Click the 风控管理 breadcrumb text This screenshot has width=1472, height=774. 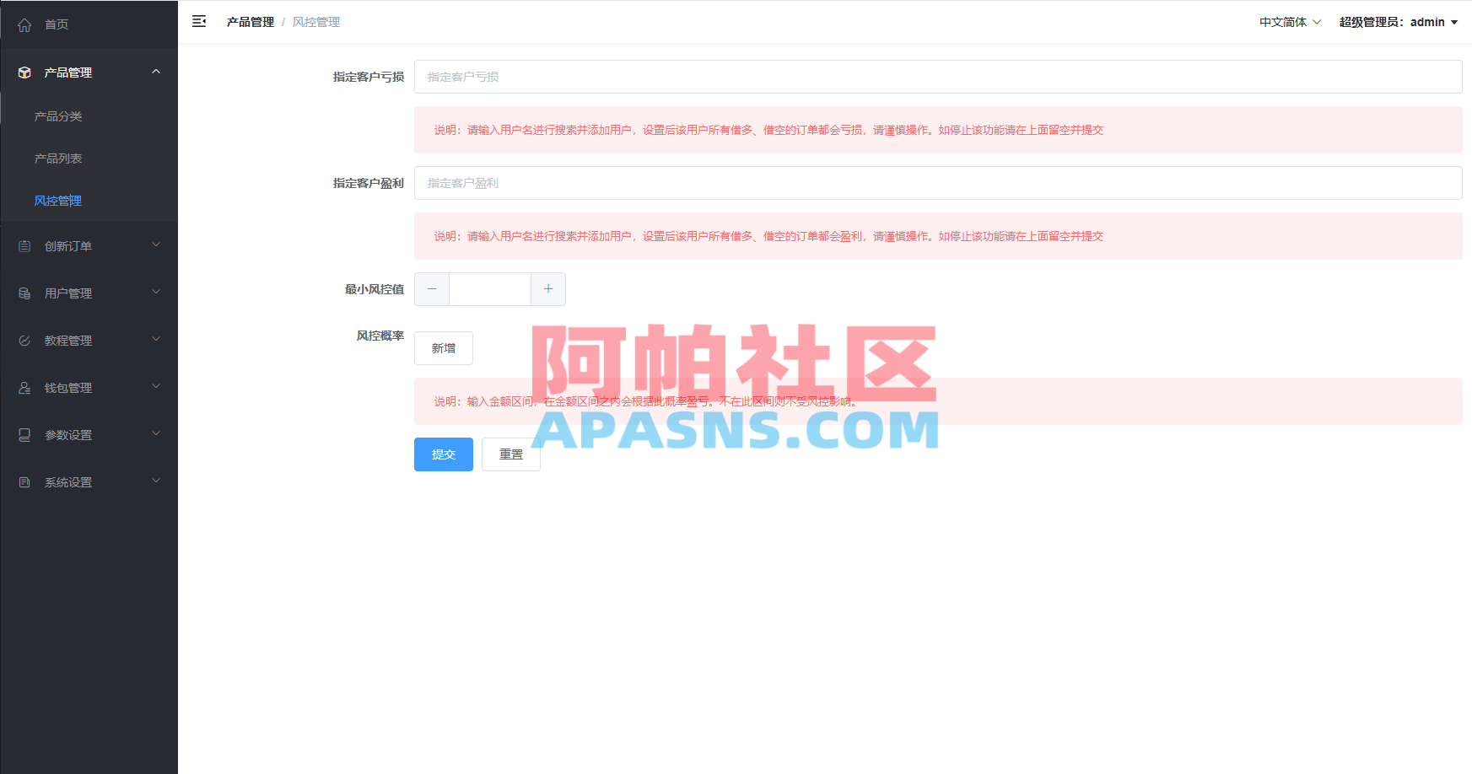coord(316,22)
